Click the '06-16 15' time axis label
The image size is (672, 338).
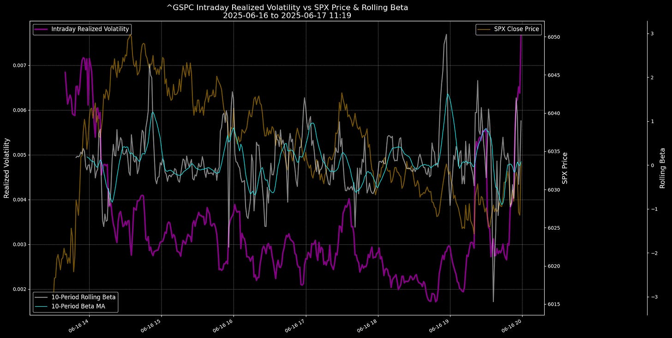point(151,326)
